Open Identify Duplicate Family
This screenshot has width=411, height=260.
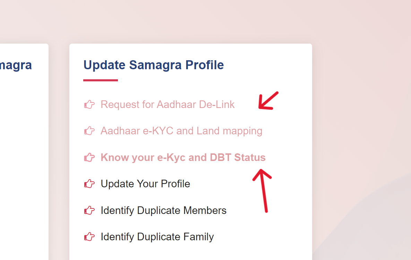(x=157, y=237)
